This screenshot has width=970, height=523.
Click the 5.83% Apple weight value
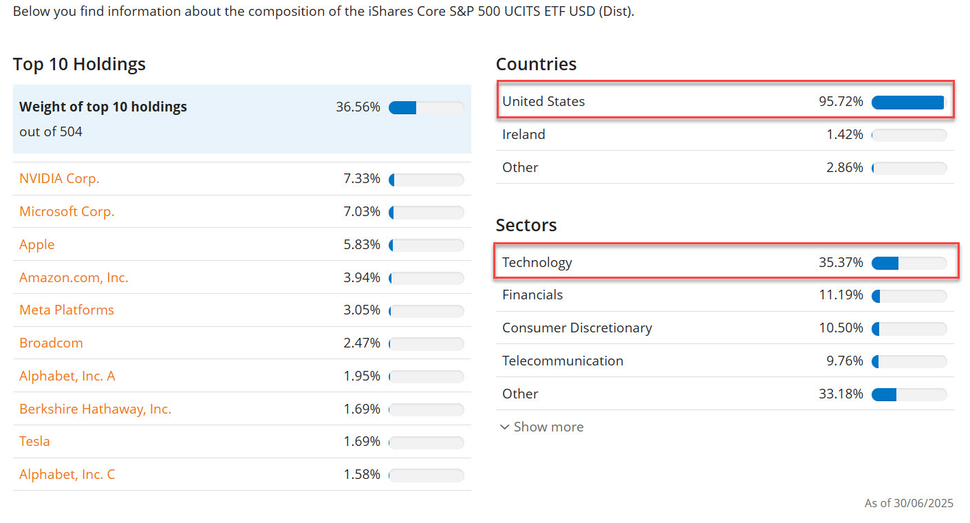point(362,244)
